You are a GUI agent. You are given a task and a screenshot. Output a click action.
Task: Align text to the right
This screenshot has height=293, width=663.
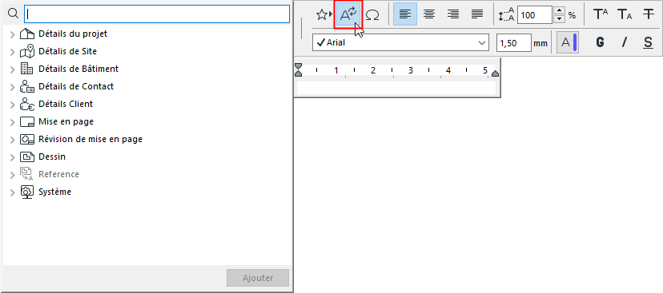click(x=453, y=14)
